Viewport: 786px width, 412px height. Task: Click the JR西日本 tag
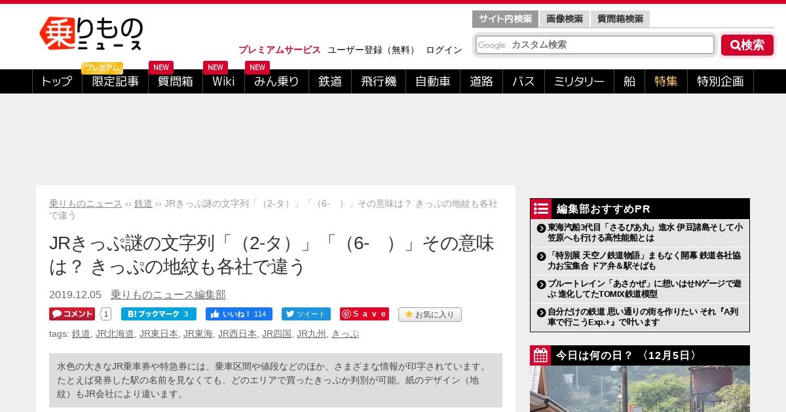pos(237,334)
